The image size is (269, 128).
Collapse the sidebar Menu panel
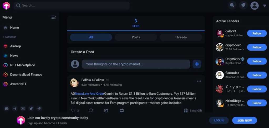point(53,17)
